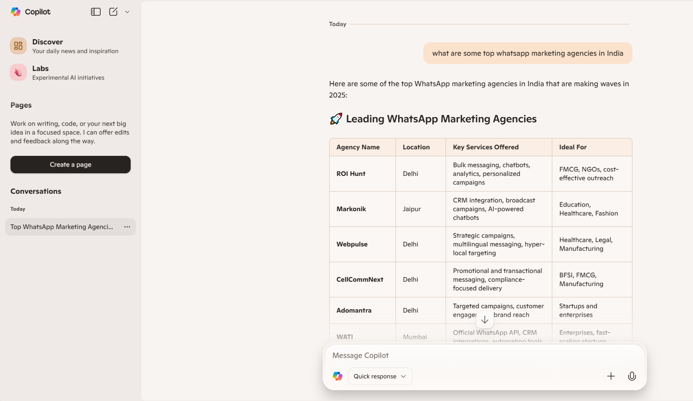Click the Today date divider label in chat
Image resolution: width=693 pixels, height=401 pixels.
coord(338,24)
